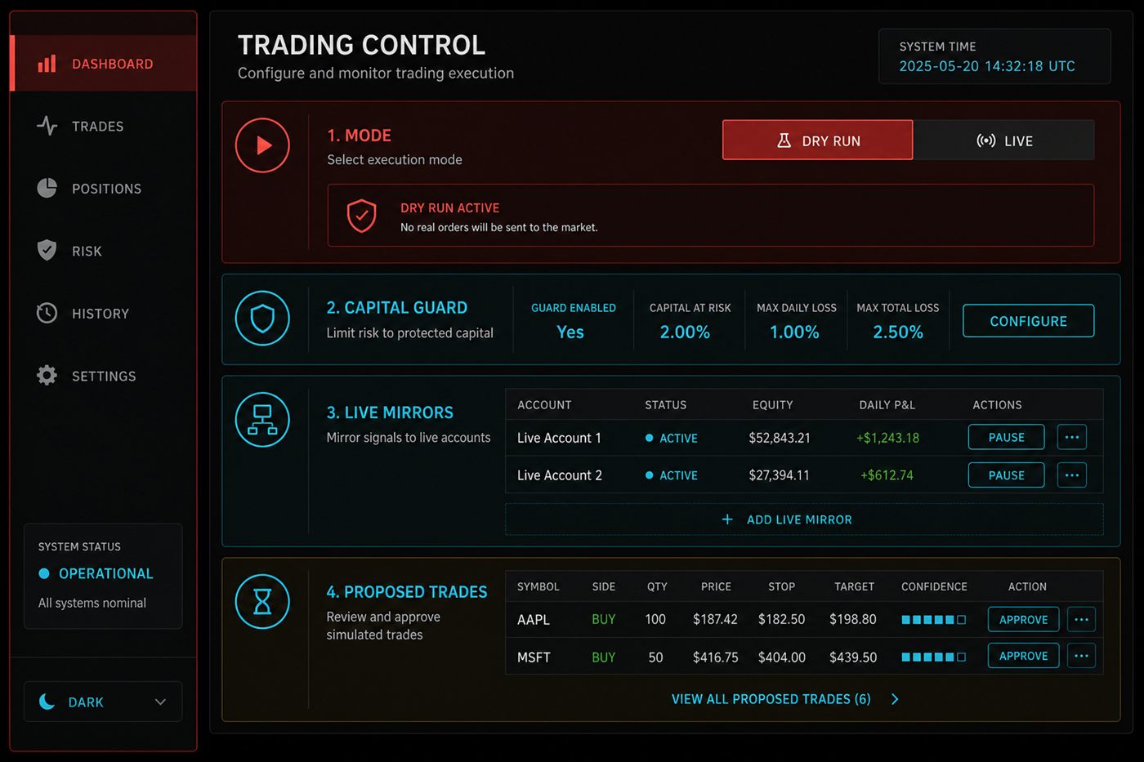Click the Trades pulse icon
This screenshot has height=762, width=1144.
(x=47, y=126)
